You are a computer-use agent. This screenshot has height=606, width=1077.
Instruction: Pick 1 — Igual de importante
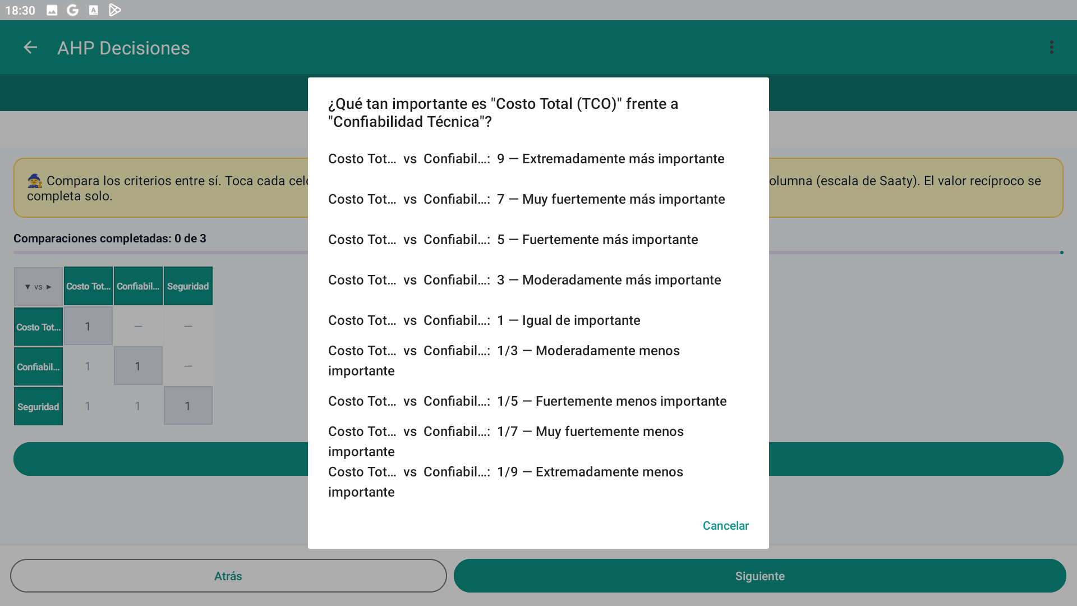click(538, 320)
